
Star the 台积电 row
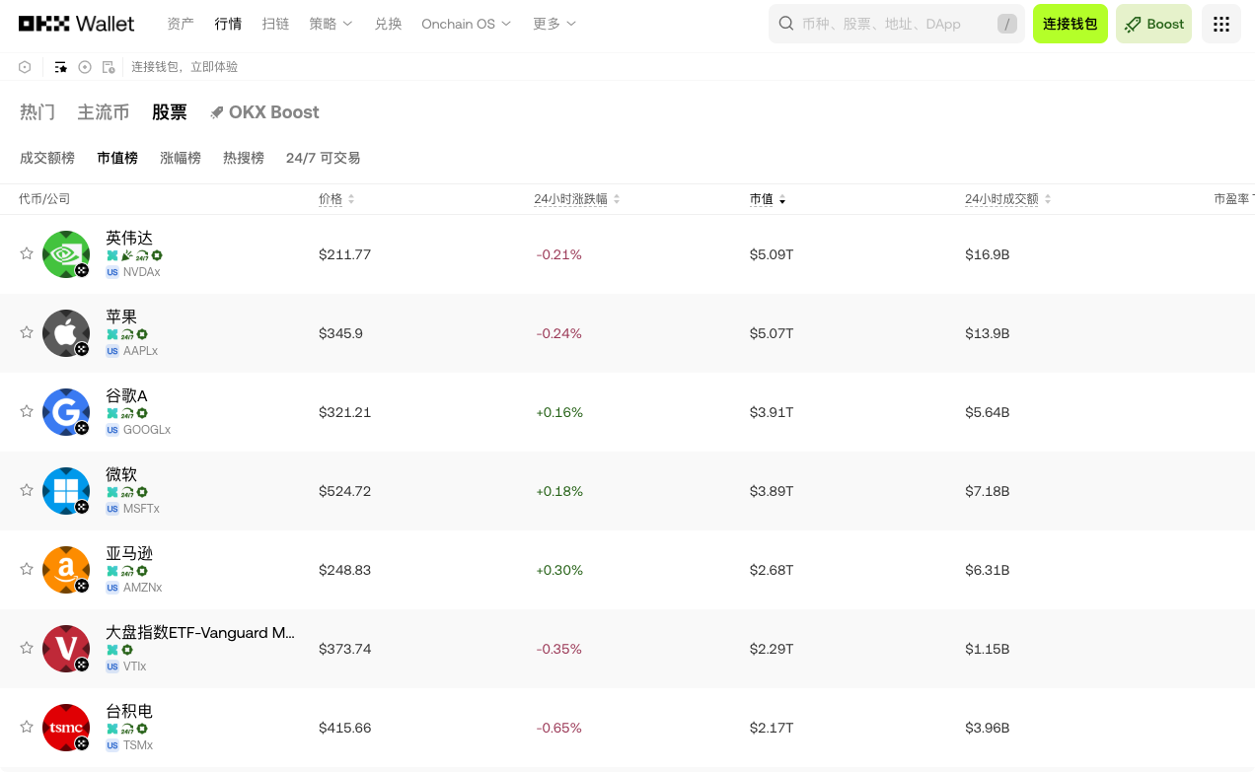27,727
